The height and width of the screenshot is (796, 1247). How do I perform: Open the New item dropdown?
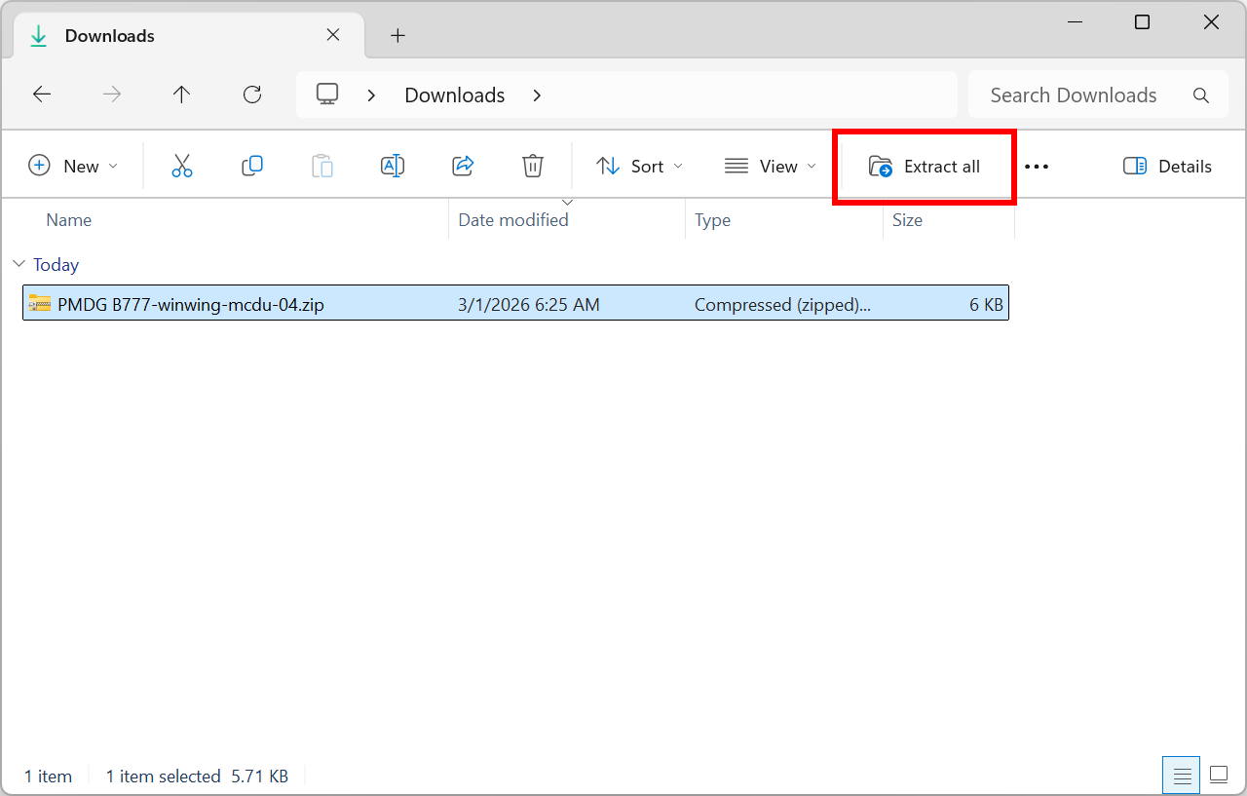(x=73, y=166)
